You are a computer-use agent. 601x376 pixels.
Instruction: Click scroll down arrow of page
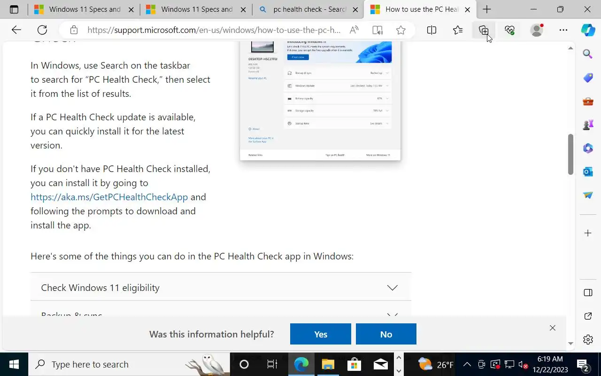point(571,344)
